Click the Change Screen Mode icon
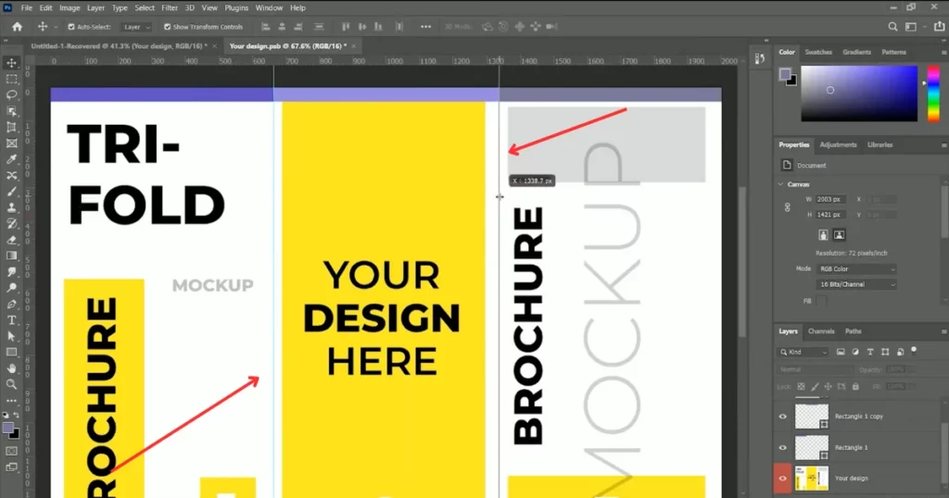Viewport: 949px width, 498px height. pyautogui.click(x=11, y=467)
